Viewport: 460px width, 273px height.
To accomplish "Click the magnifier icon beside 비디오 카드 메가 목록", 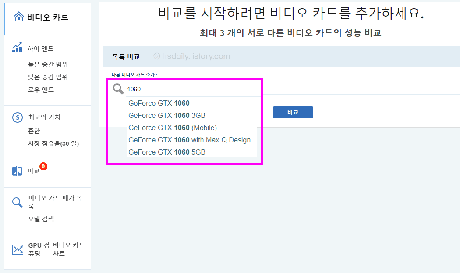I will coord(18,202).
